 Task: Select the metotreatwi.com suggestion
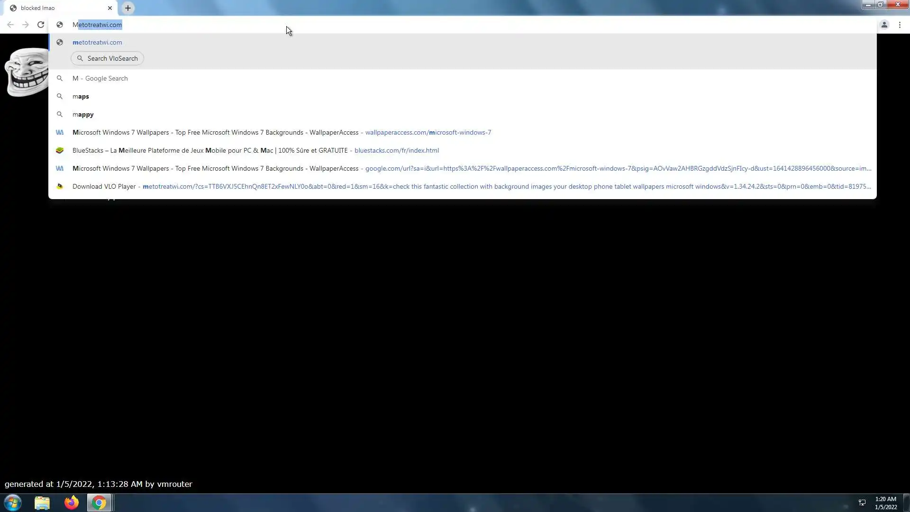(x=97, y=42)
